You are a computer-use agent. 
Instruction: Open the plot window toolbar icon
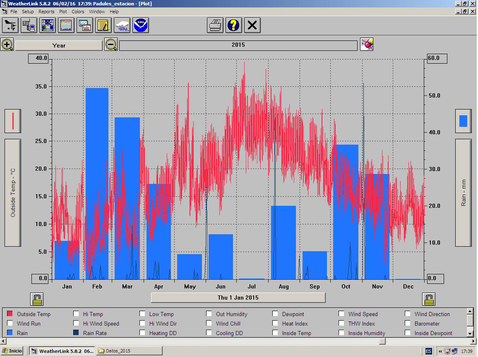(66, 25)
